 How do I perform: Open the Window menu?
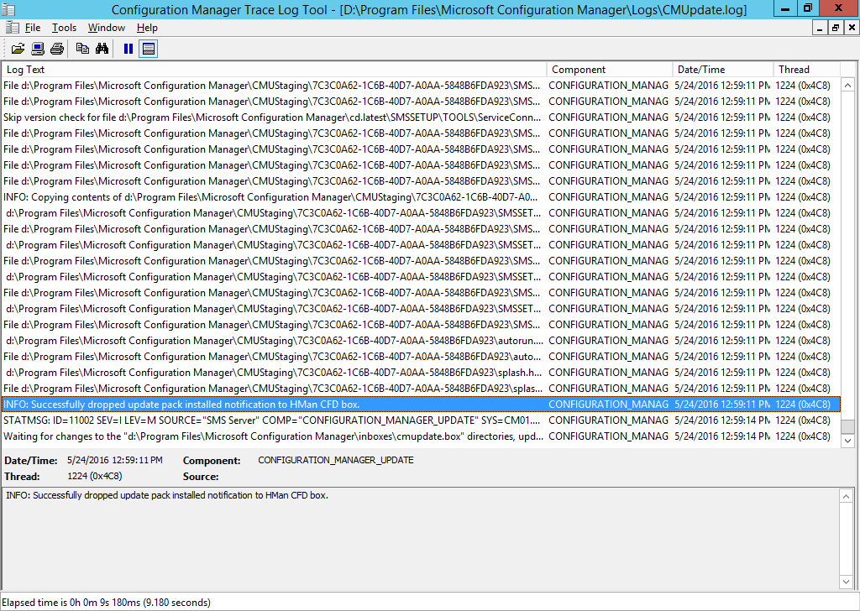pos(107,28)
